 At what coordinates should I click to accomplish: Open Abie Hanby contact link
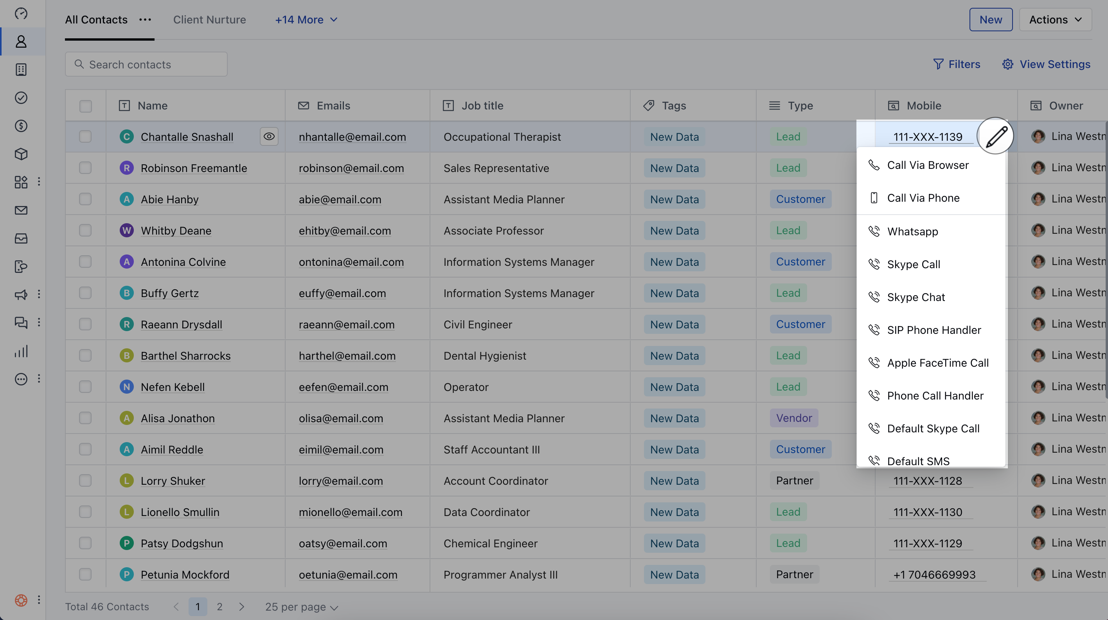[x=169, y=199]
